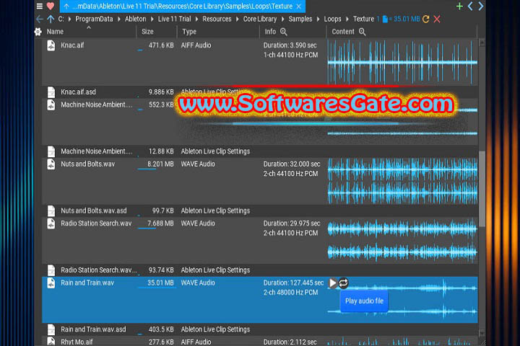Click Nuts and Bolts.wav audio icon

pyautogui.click(x=51, y=164)
